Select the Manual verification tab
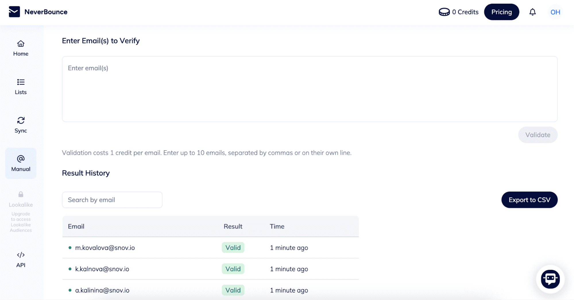The height and width of the screenshot is (300, 574). point(21,163)
